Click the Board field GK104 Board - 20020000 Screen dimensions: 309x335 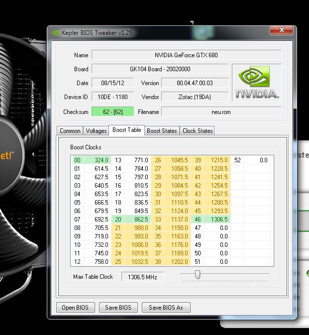pyautogui.click(x=160, y=69)
